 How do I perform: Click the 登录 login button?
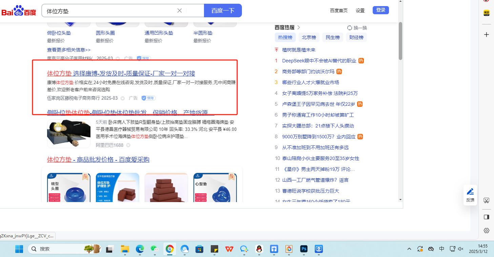pos(381,10)
